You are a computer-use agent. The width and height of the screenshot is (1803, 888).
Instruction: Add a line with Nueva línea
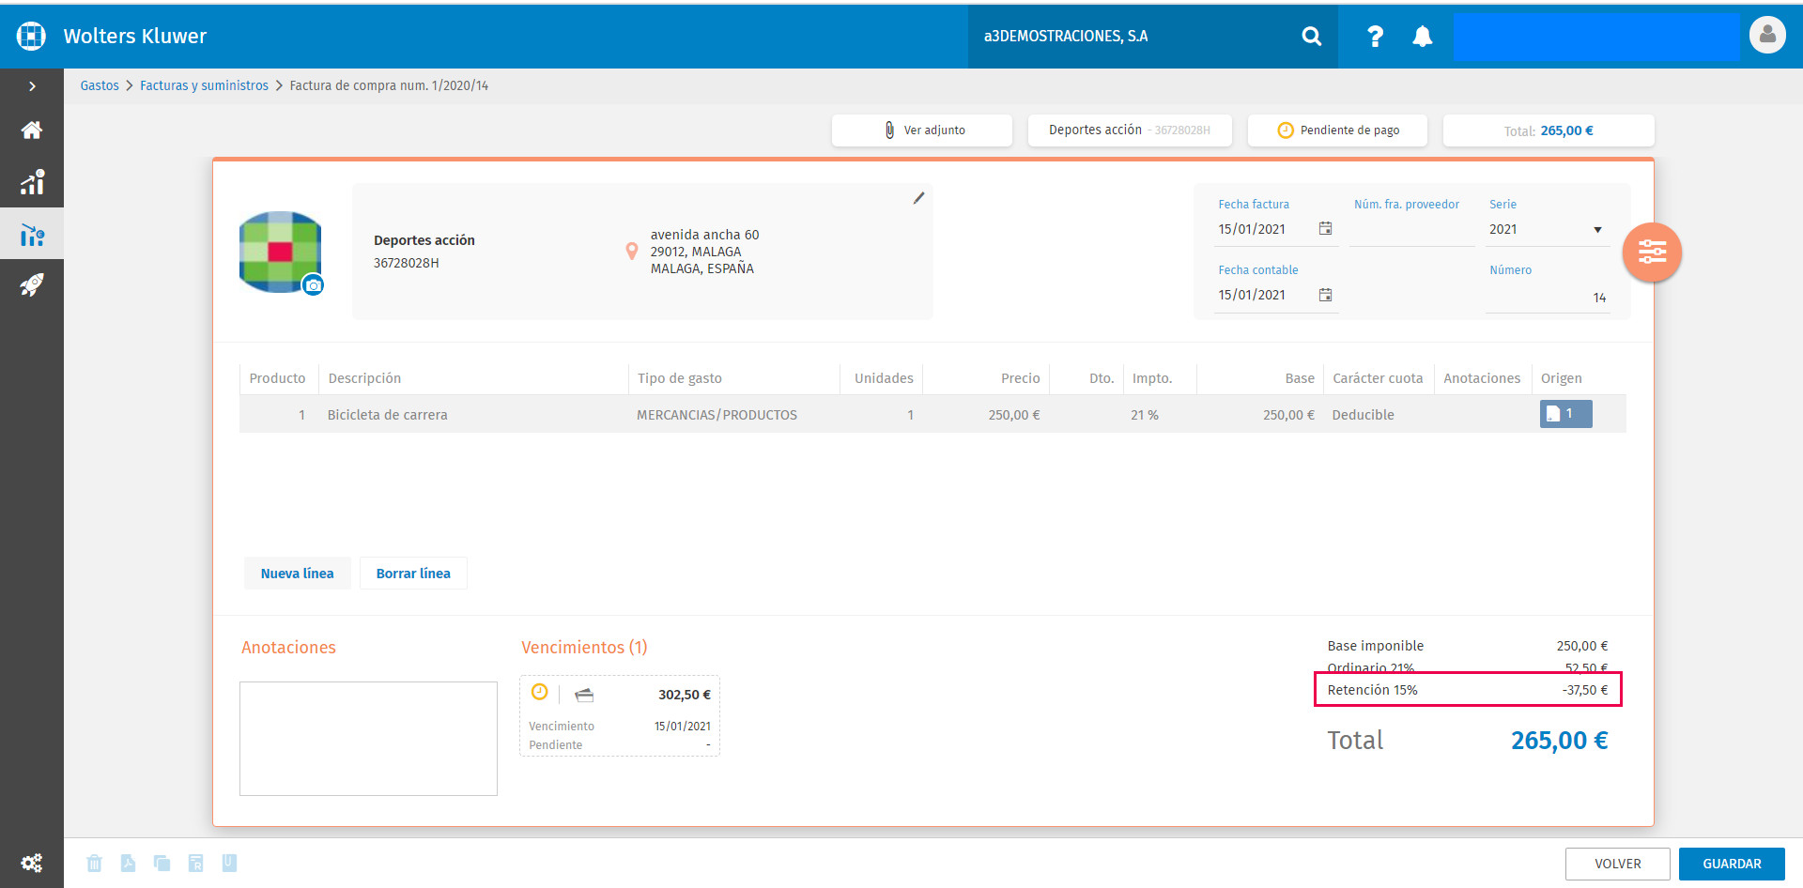297,574
